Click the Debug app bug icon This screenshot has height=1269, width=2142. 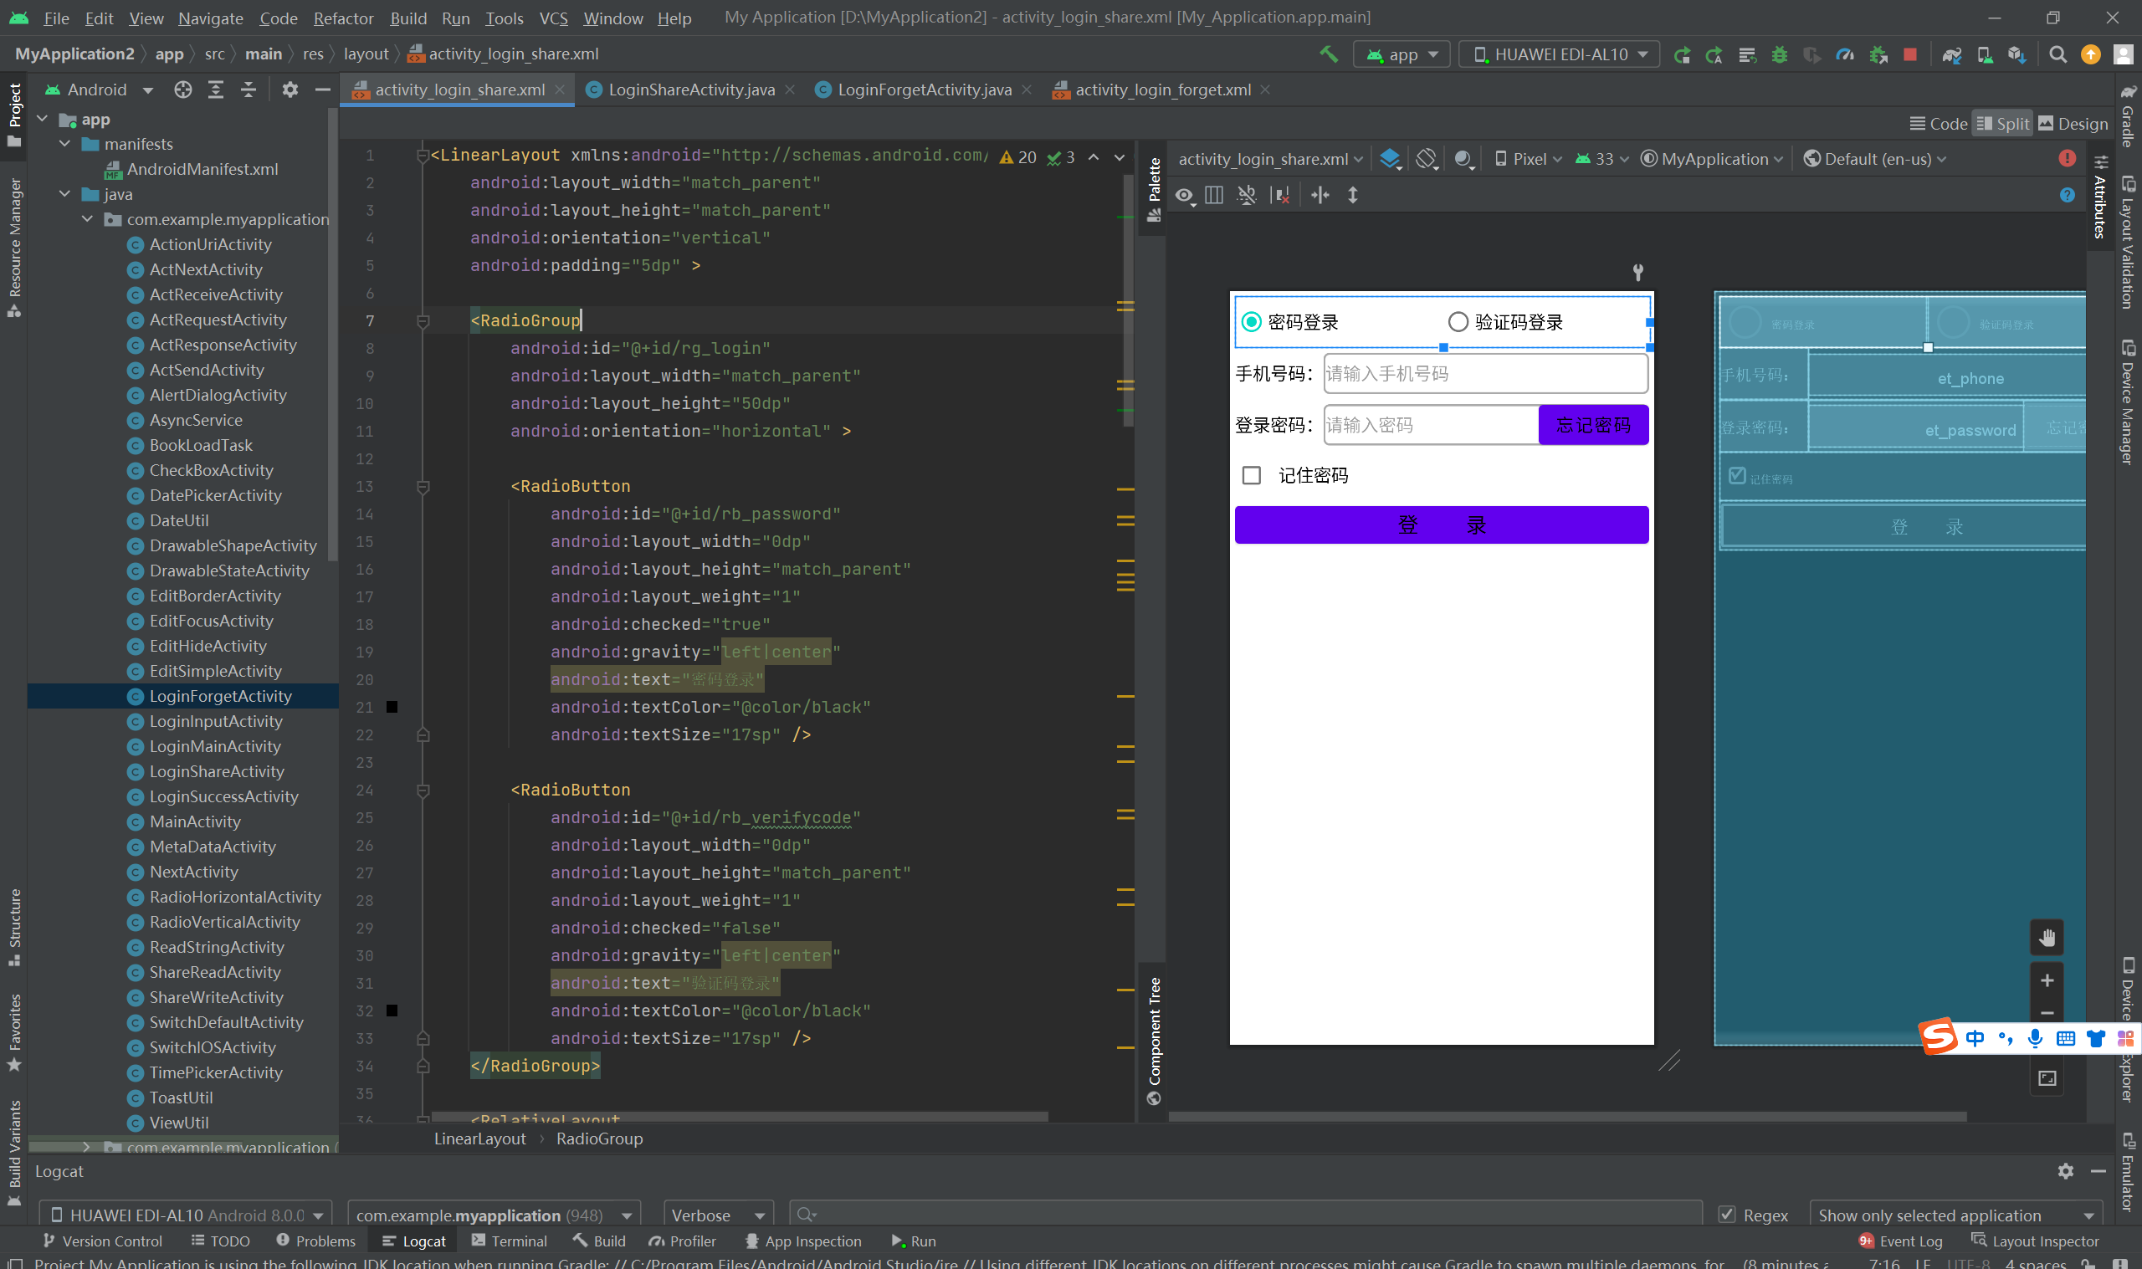(x=1779, y=54)
